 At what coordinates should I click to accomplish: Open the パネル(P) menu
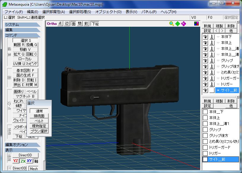point(149,12)
